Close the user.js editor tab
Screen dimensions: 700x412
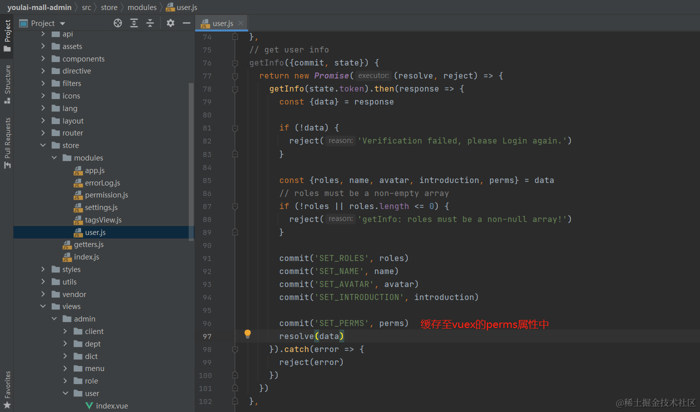point(241,23)
